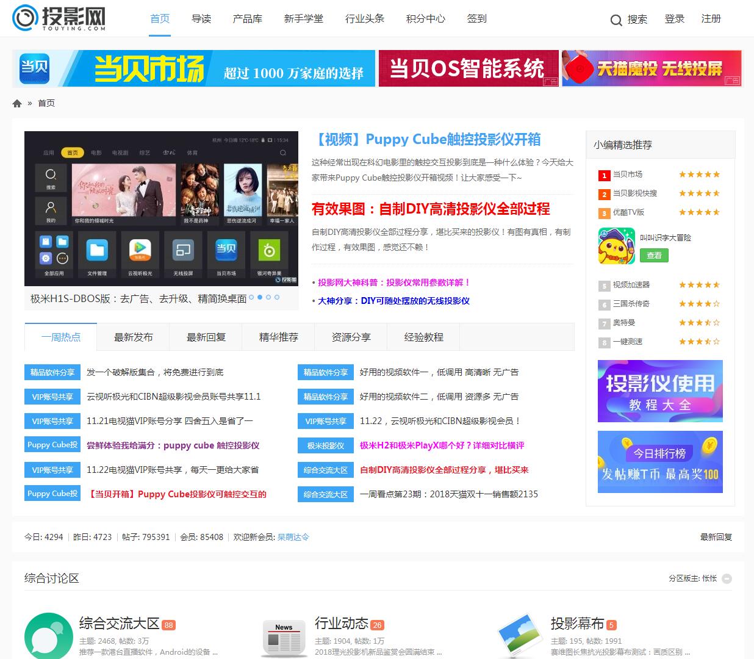Image resolution: width=754 pixels, height=659 pixels.
Task: Click the 行业动态 News icon
Action: 284,638
